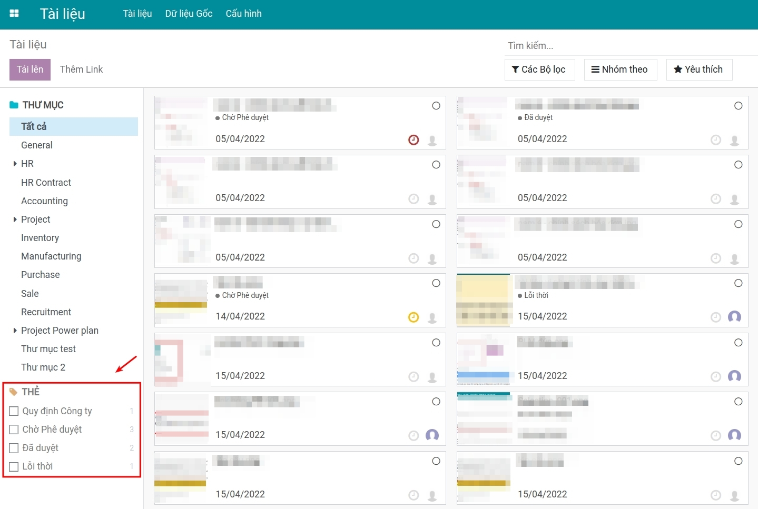This screenshot has height=509, width=758.
Task: Select the first Chờ Phê duyệt document's circle
Action: 436,106
